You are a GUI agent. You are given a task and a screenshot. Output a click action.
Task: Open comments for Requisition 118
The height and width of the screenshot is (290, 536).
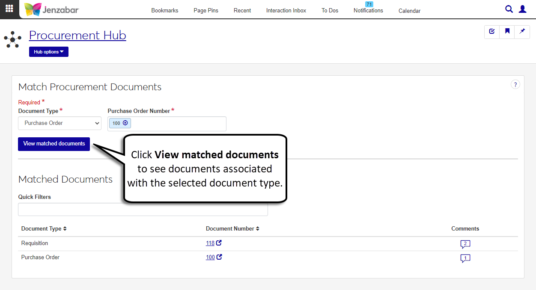point(465,244)
